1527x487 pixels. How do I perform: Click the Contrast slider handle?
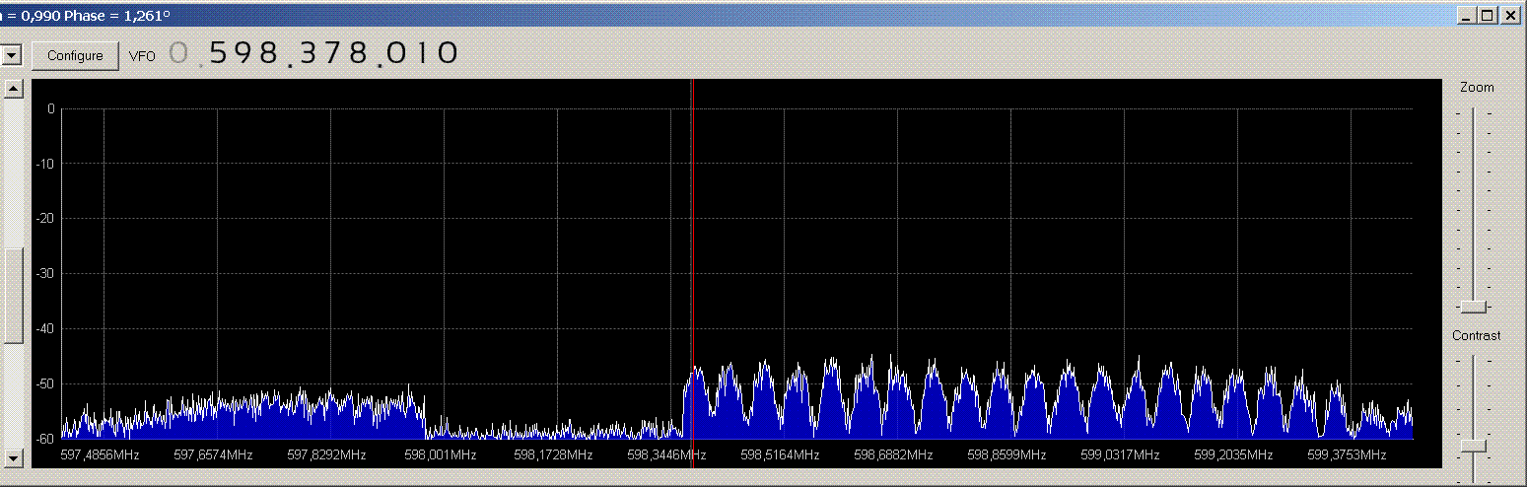point(1474,446)
